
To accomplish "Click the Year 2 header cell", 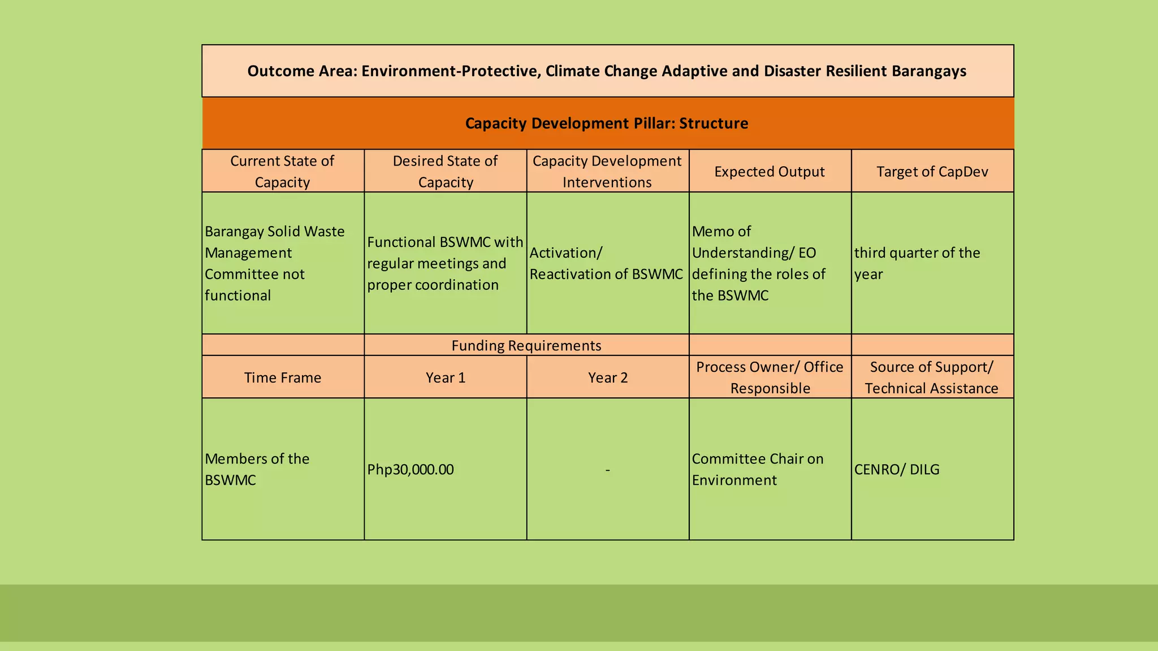I will point(607,377).
